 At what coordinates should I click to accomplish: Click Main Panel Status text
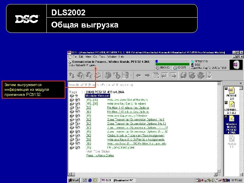(x=98, y=151)
